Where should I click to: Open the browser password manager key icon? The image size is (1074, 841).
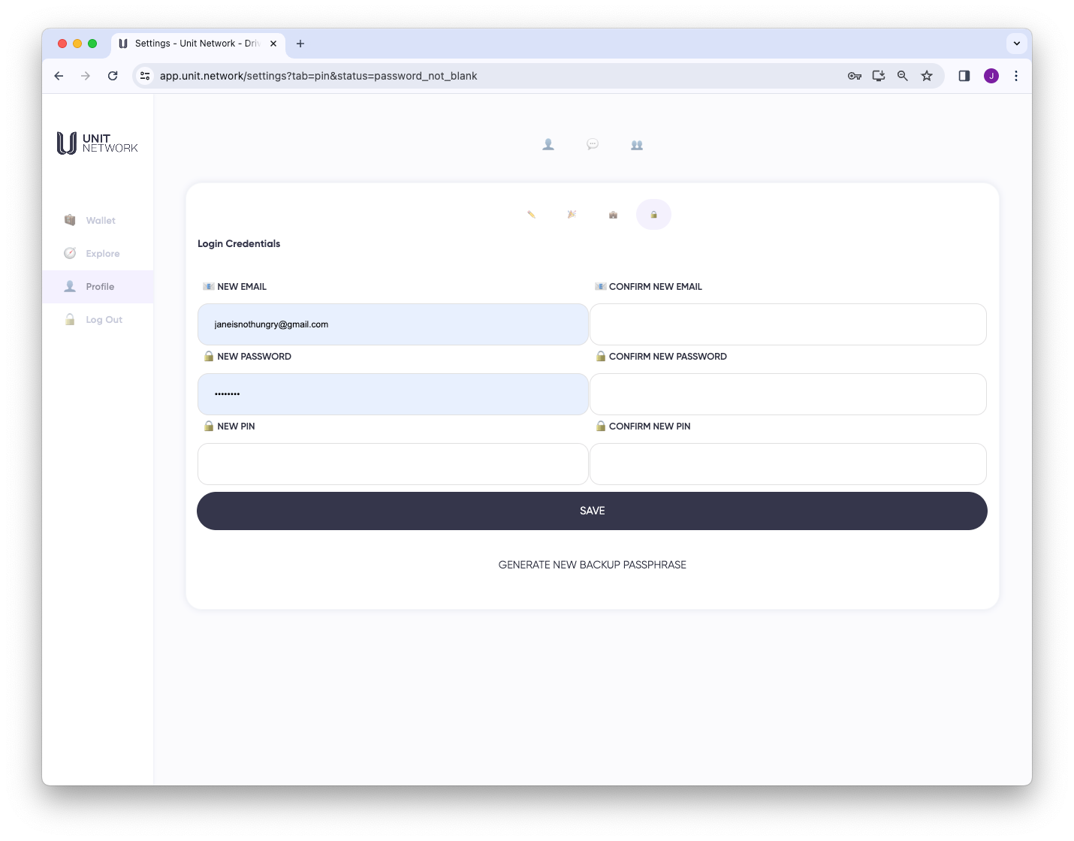pos(855,76)
